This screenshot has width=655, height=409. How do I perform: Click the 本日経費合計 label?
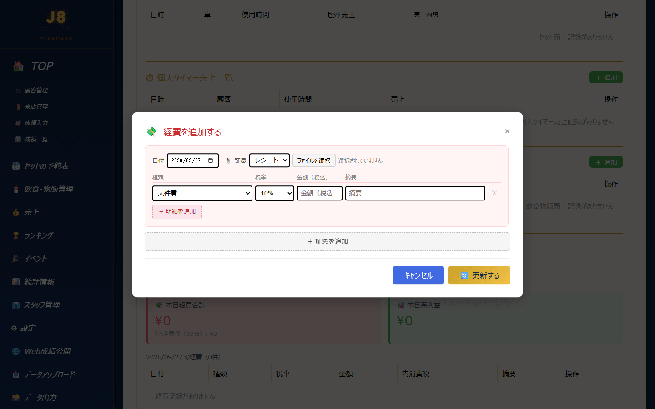(x=185, y=305)
